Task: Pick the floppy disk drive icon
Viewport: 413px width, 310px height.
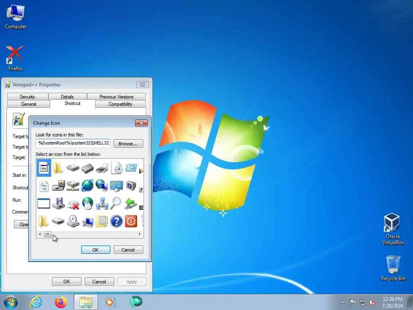Action: (58, 203)
